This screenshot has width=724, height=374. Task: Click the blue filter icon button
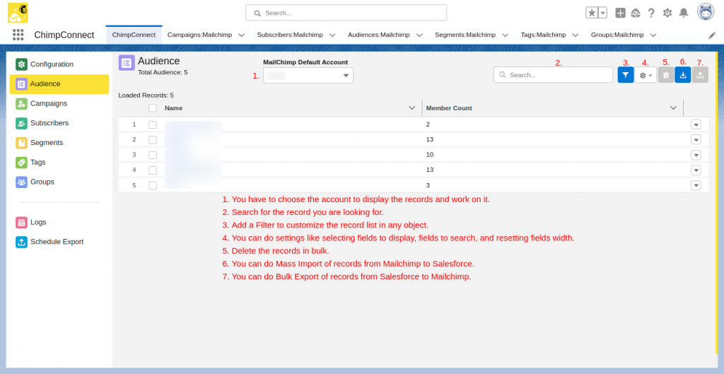(x=625, y=75)
